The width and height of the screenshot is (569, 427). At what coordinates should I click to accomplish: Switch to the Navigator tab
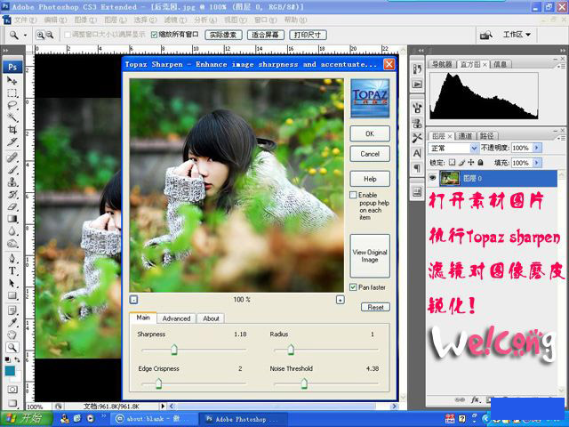click(x=442, y=64)
